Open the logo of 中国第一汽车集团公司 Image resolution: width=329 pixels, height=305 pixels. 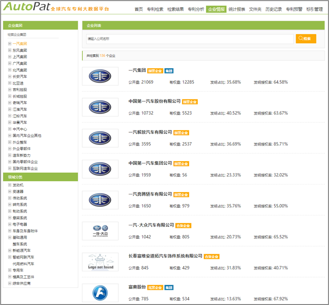(100, 169)
